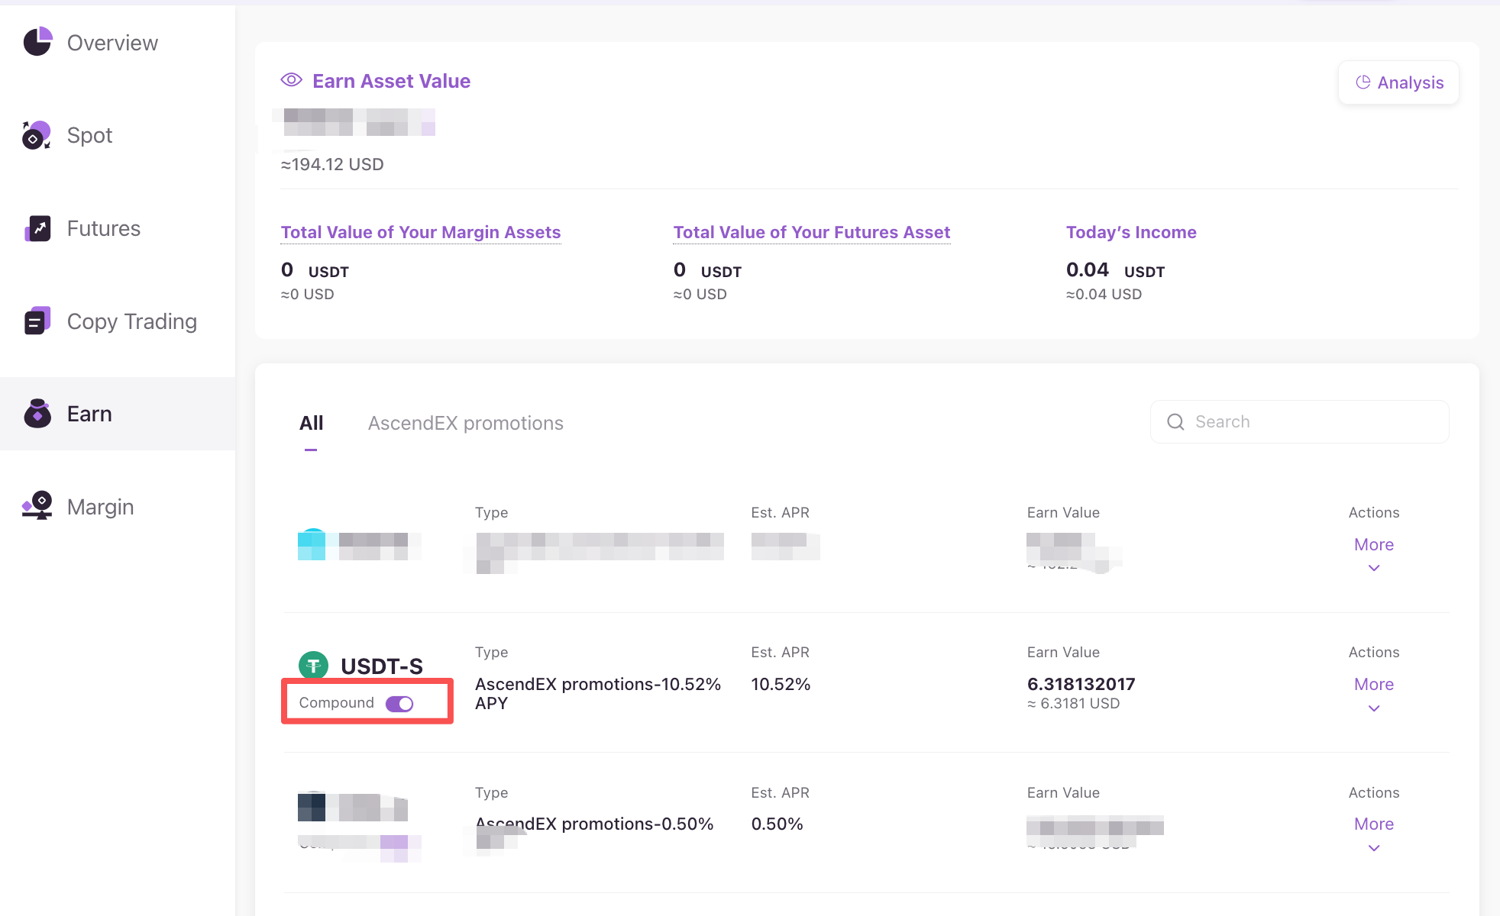Click the Overview pie chart icon
The image size is (1500, 916).
[x=37, y=42]
